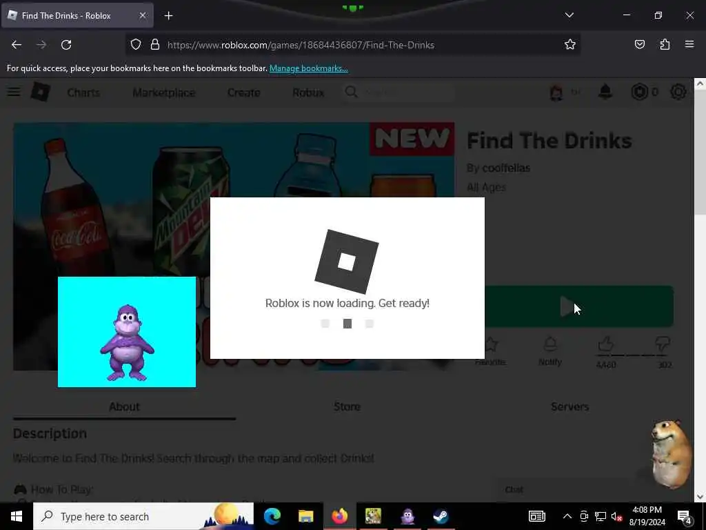Open BonziBuddy taskbar icon
Image resolution: width=706 pixels, height=530 pixels.
click(407, 516)
